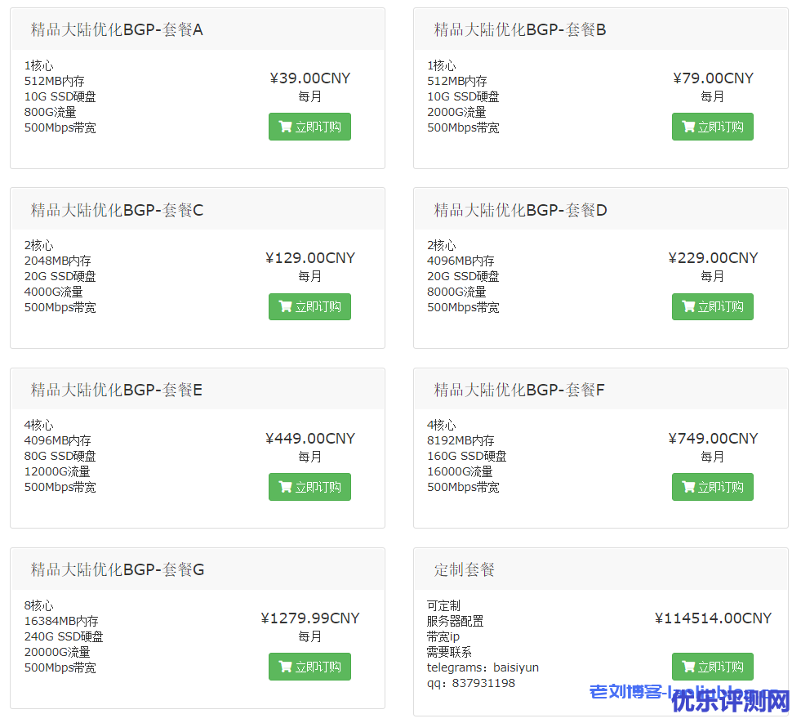Click the cart icon for 套餐F

pyautogui.click(x=688, y=487)
